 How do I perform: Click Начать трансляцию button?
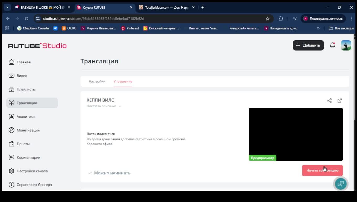point(322,170)
